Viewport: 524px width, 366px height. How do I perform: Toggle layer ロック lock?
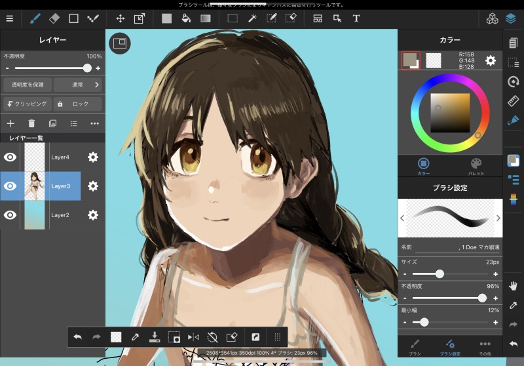[x=77, y=104]
